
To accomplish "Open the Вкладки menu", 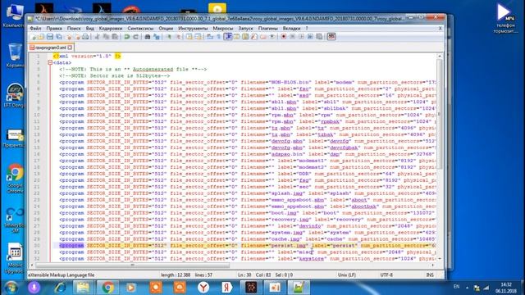I will click(x=291, y=29).
